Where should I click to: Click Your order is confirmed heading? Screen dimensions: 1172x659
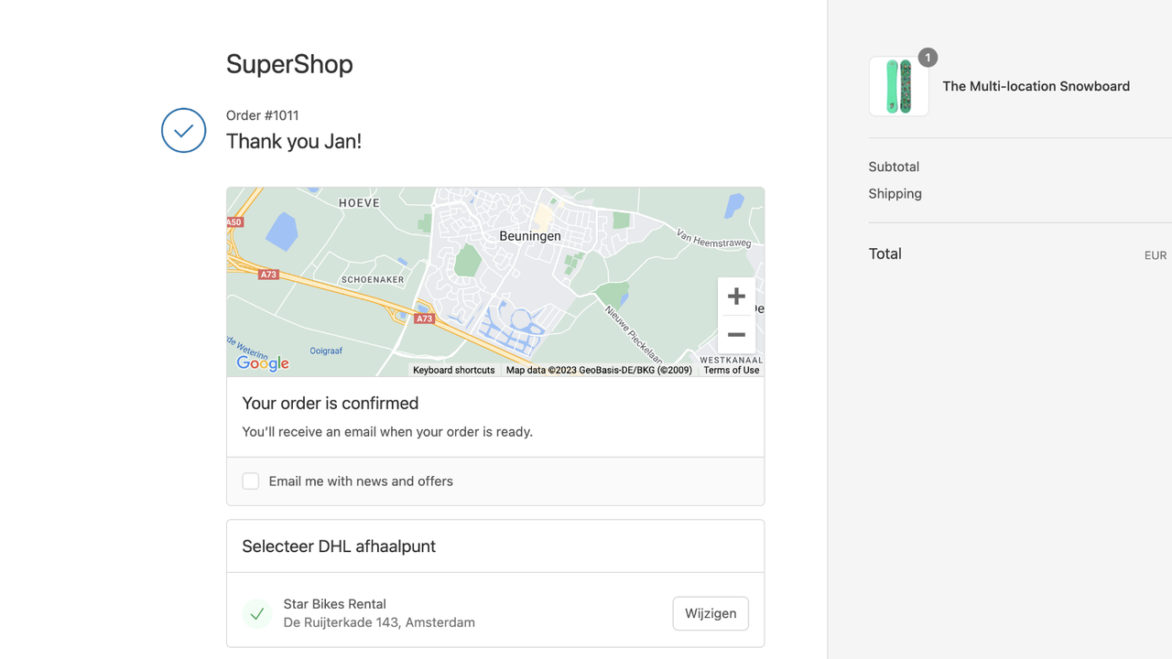point(331,404)
